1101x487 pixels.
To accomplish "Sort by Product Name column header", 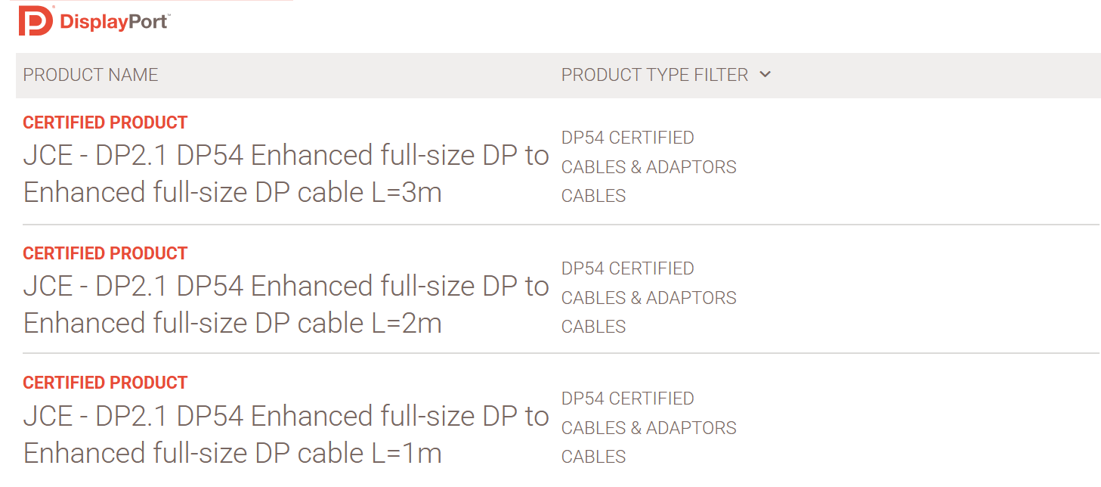I will pos(91,75).
